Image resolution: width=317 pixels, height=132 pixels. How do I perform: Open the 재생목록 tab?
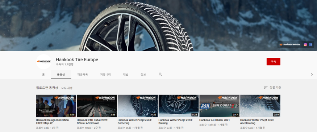click(x=83, y=74)
